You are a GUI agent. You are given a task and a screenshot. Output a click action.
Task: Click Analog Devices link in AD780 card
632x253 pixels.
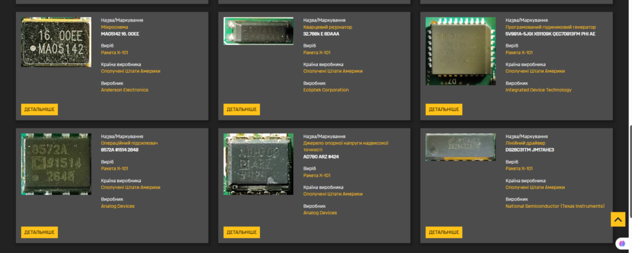pyautogui.click(x=320, y=213)
